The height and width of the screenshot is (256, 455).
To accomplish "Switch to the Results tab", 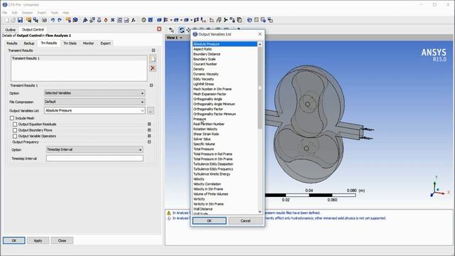I will click(12, 43).
